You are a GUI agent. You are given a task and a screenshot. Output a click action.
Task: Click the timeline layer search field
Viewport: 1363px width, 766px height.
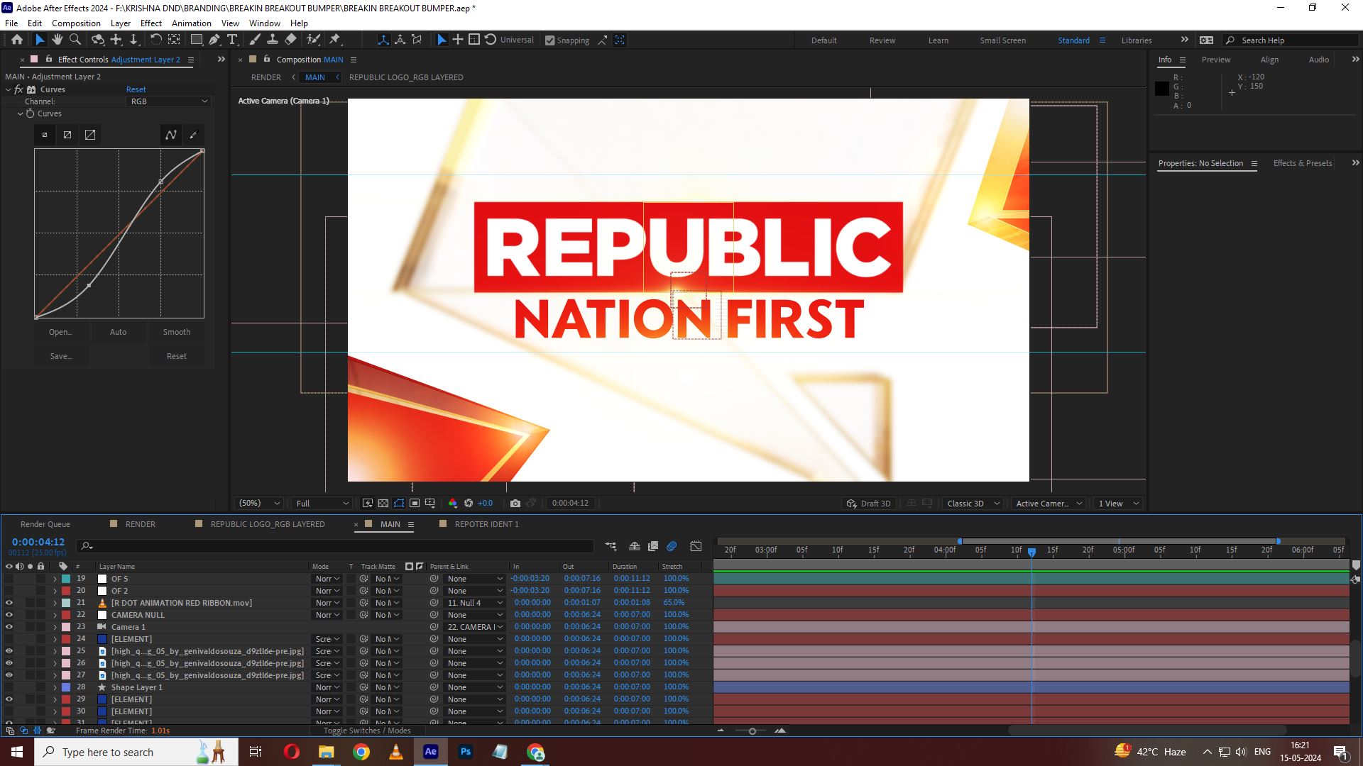click(x=335, y=546)
